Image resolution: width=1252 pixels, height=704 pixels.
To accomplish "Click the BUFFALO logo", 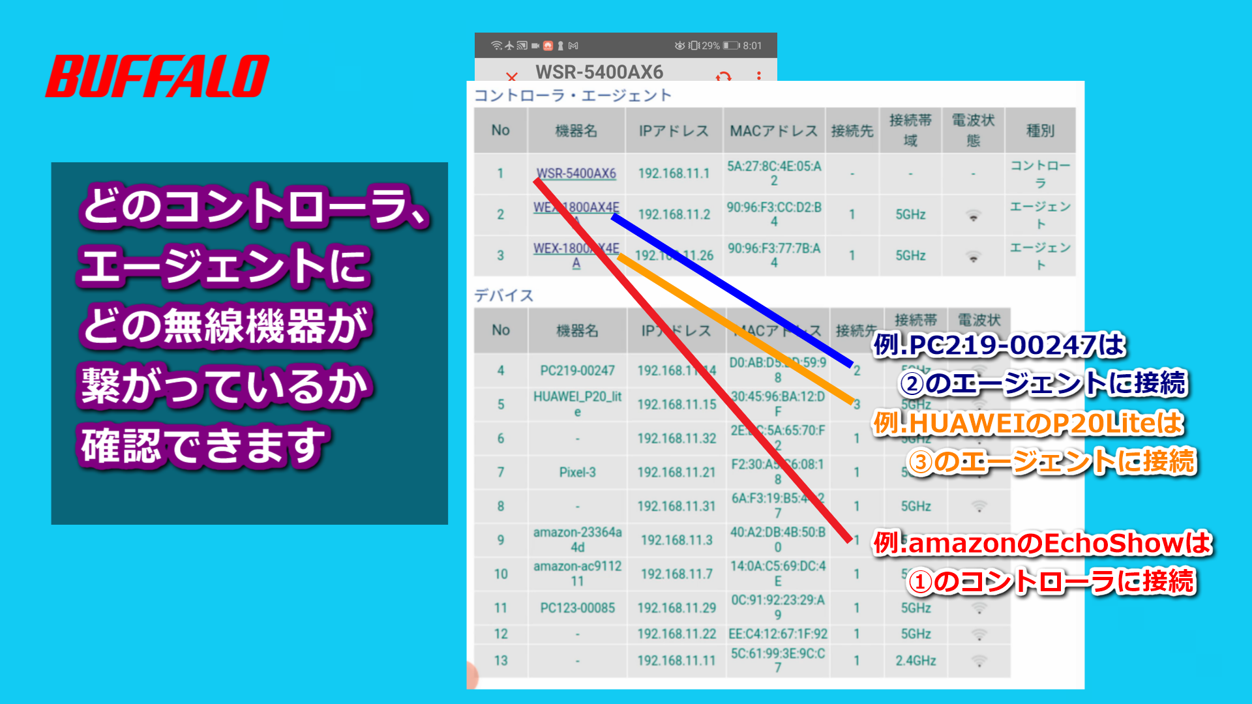I will [157, 76].
